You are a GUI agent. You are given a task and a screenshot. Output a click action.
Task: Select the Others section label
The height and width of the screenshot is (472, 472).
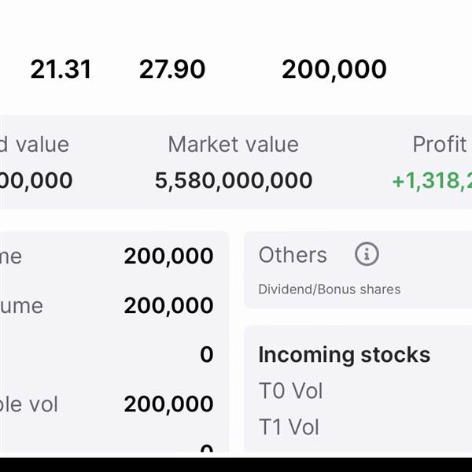292,255
